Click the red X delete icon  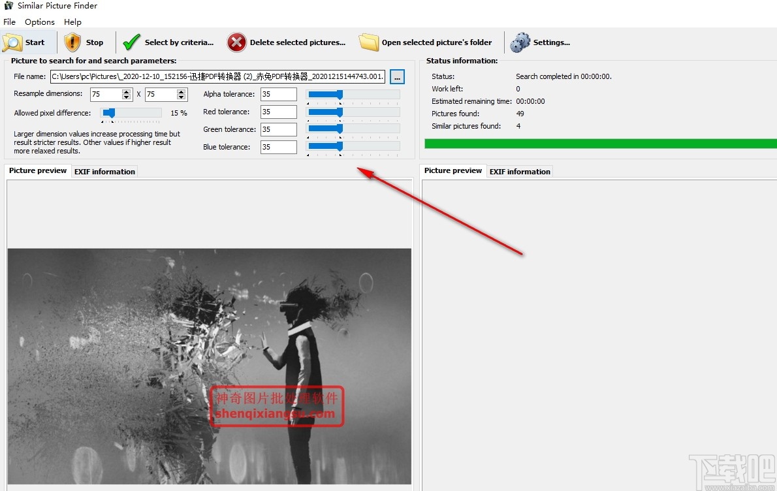(x=237, y=42)
